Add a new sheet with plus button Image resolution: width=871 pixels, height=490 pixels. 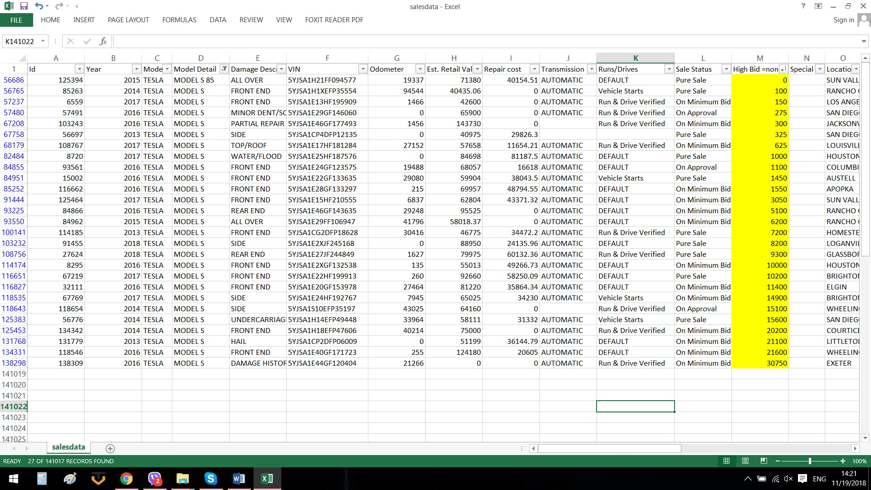tap(110, 448)
